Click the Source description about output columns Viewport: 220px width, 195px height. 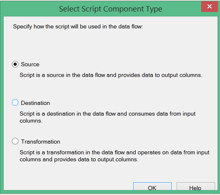111,75
